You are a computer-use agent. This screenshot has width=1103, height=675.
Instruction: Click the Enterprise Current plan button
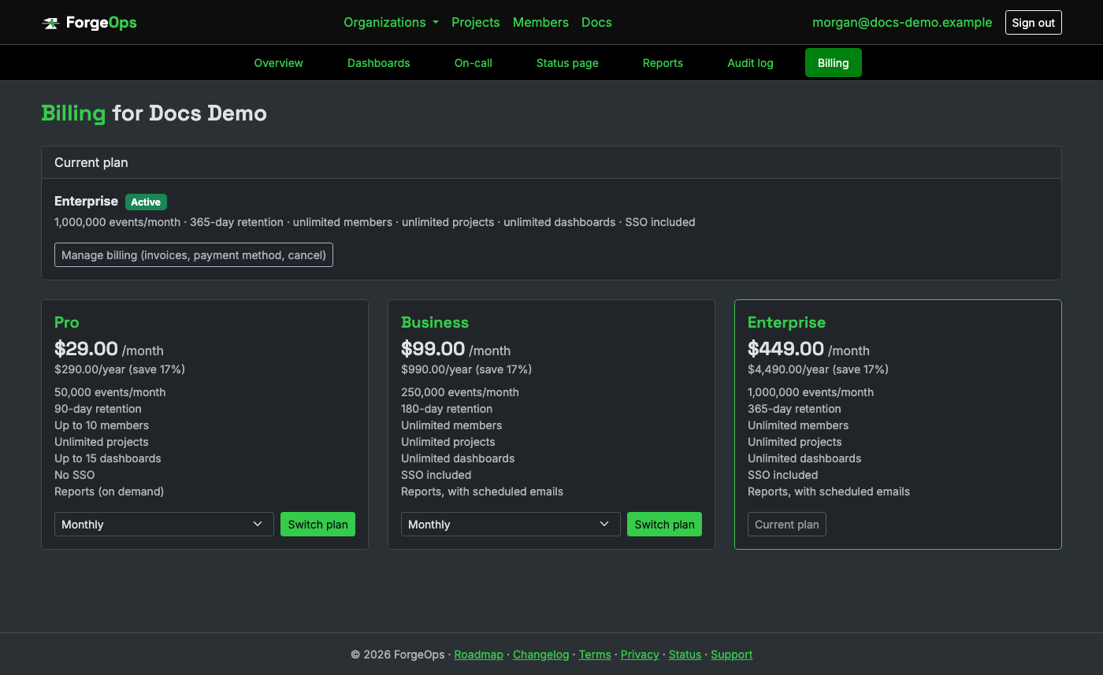[x=786, y=525]
